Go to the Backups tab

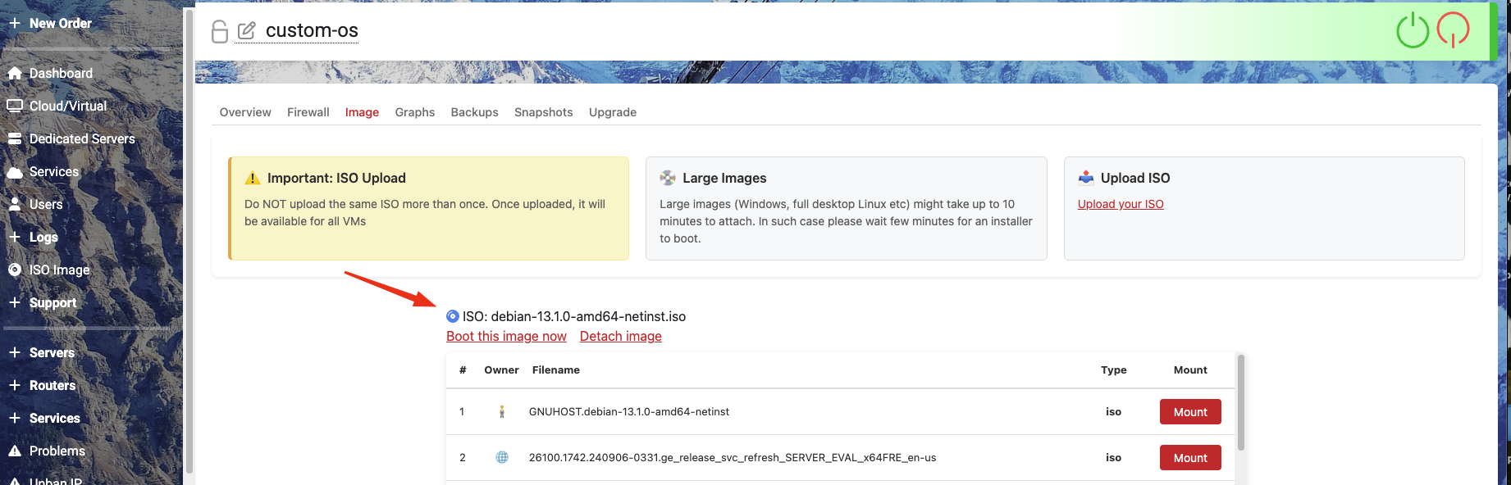click(x=474, y=112)
